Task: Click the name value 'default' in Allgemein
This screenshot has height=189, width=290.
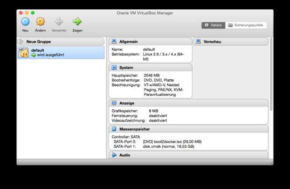Action: pos(149,50)
